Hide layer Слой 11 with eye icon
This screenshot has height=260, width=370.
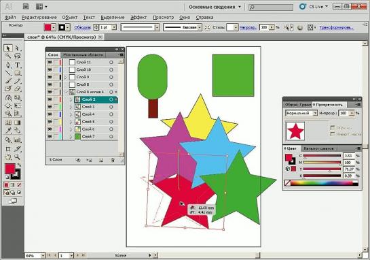(x=50, y=62)
